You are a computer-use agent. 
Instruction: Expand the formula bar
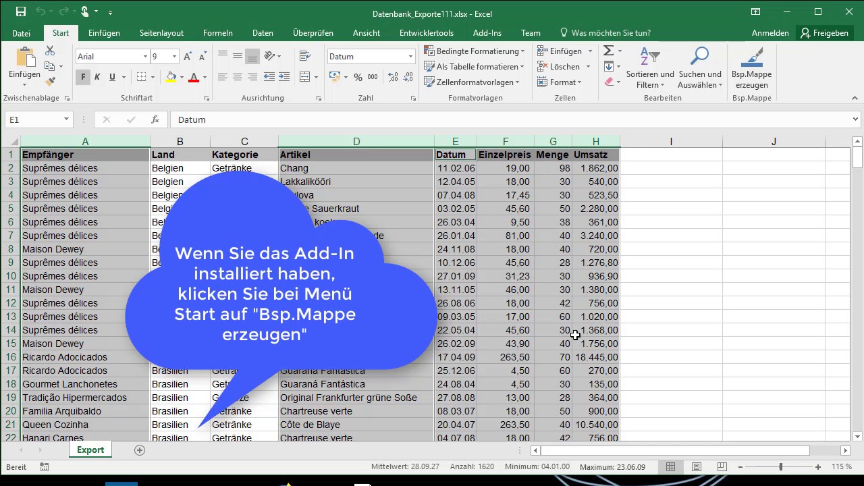point(855,119)
